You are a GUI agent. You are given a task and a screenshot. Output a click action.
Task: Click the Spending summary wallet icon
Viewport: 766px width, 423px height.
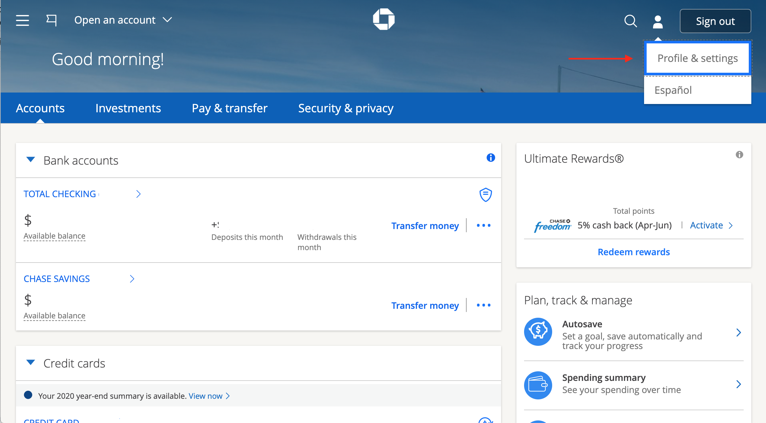coord(538,385)
